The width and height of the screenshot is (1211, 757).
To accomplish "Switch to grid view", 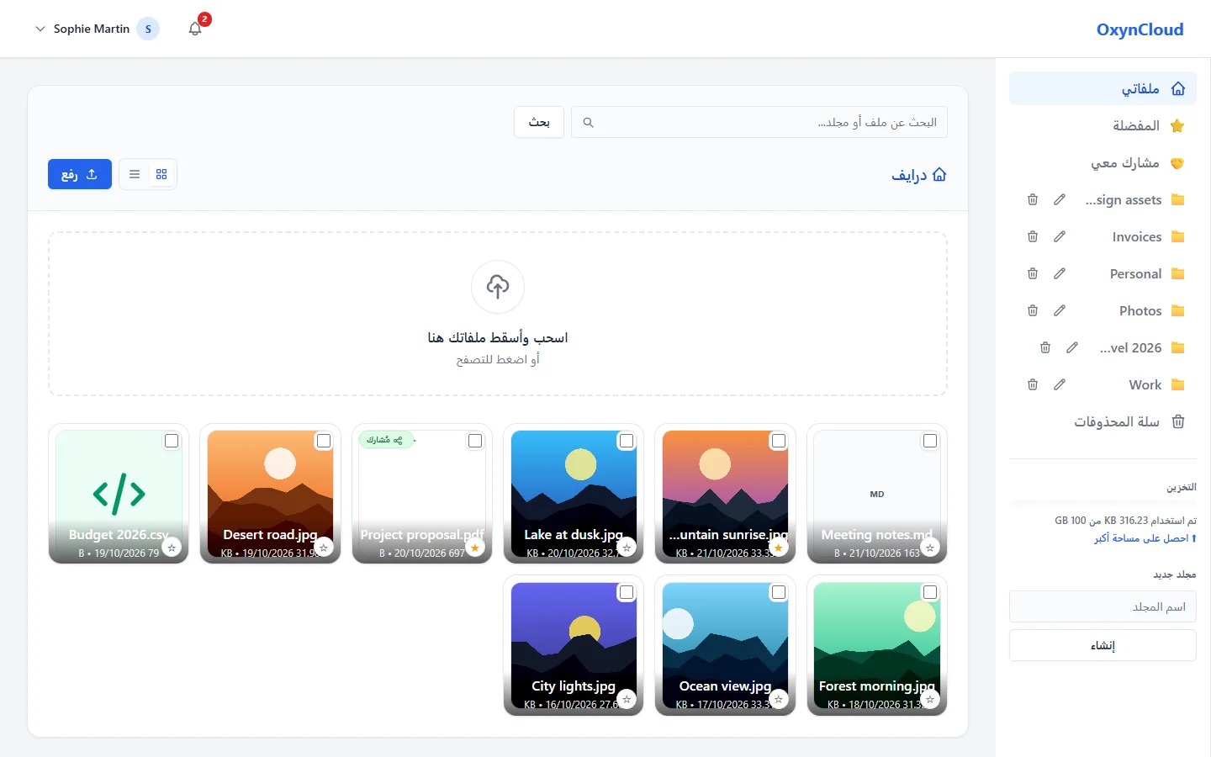I will [x=161, y=174].
